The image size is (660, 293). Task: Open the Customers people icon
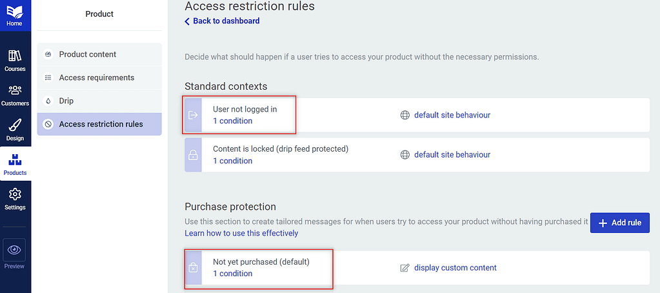[15, 90]
